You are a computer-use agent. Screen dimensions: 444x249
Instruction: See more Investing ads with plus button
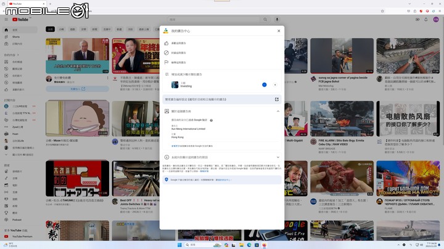coord(274,85)
